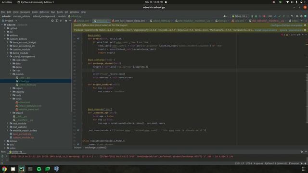Select school.py in the project tree
The image size is (308, 173).
tap(24, 81)
